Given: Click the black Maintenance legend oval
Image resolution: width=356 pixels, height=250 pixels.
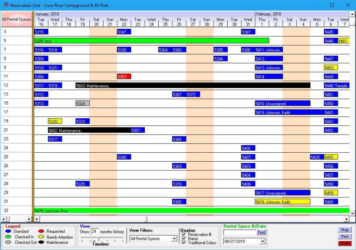Looking at the screenshot, I should (41, 242).
